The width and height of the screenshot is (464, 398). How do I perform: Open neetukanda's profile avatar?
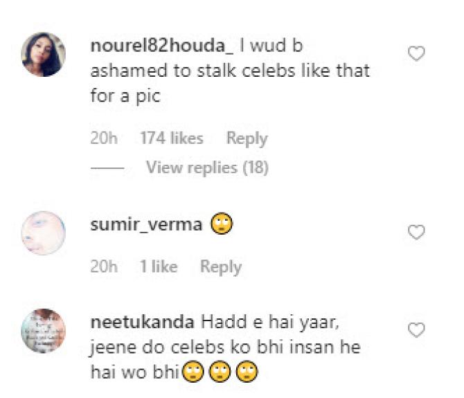(44, 331)
